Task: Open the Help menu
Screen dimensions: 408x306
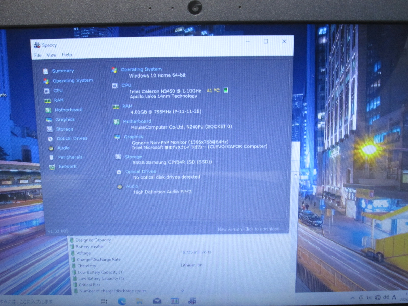Action: [67, 55]
